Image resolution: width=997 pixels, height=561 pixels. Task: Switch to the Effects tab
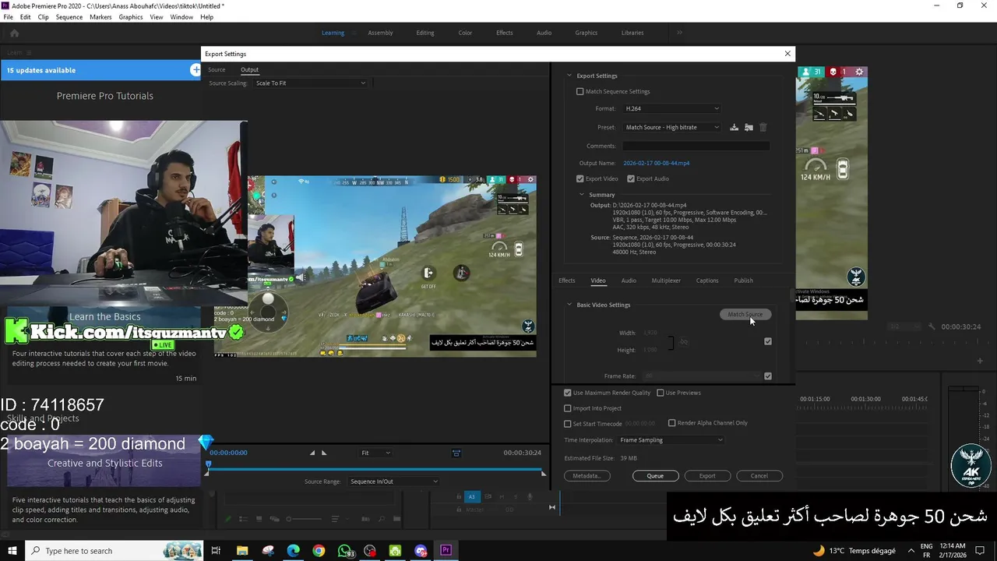click(x=567, y=280)
